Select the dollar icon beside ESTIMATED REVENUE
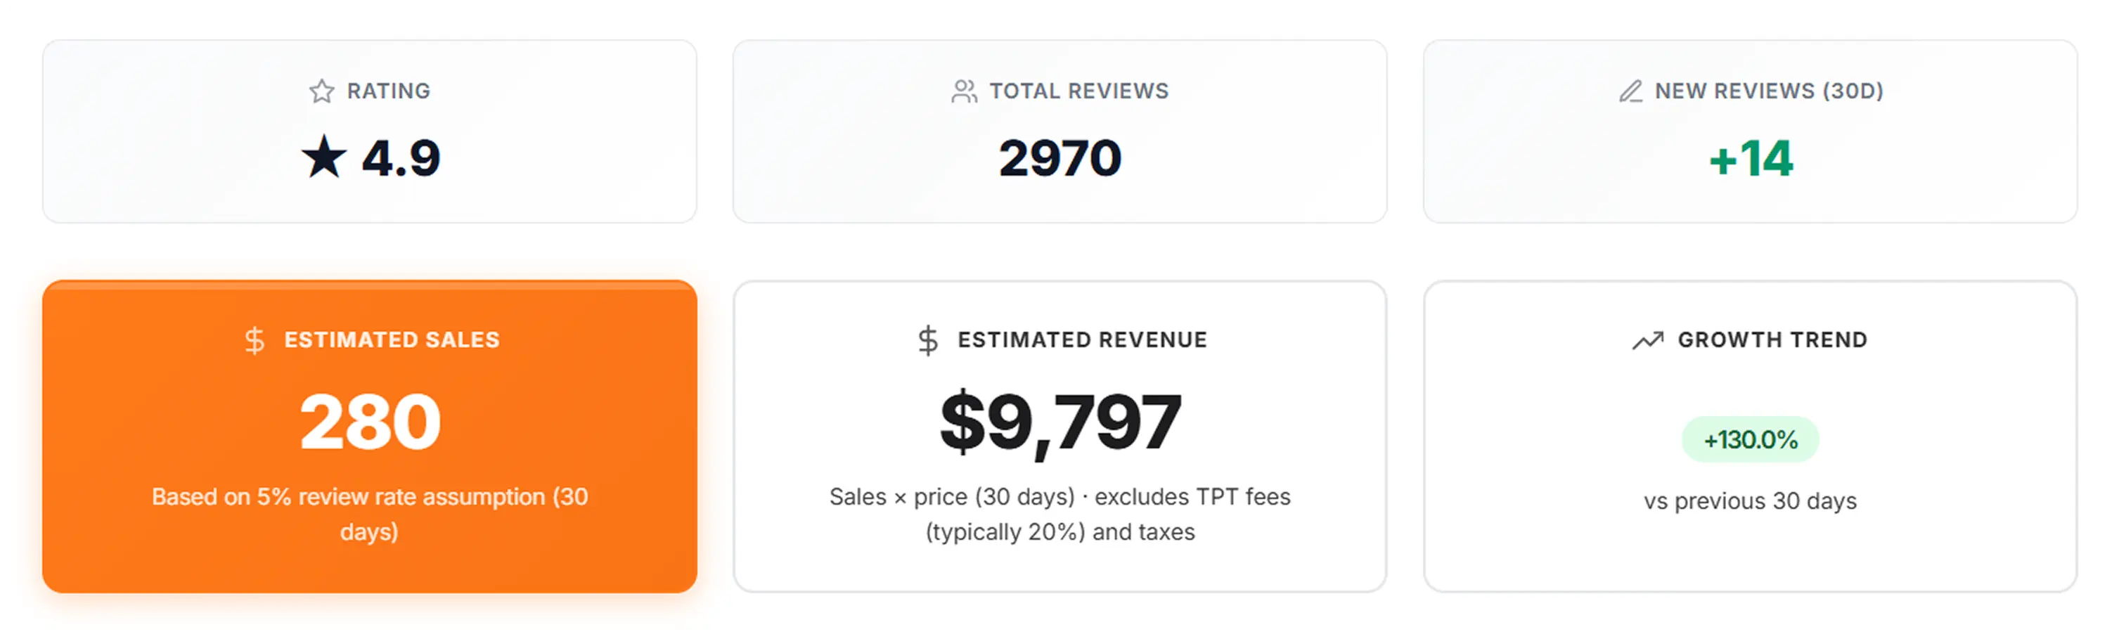Viewport: 2119px width, 634px height. [928, 339]
